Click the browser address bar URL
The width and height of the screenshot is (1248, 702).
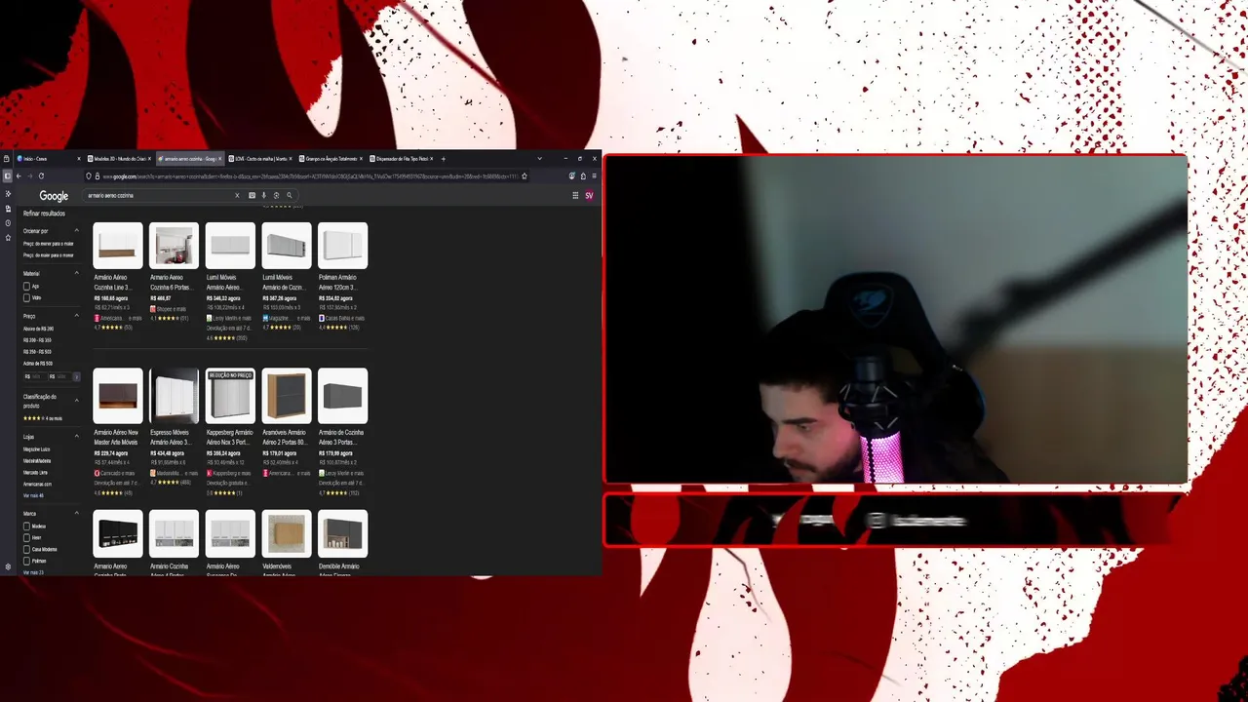310,176
